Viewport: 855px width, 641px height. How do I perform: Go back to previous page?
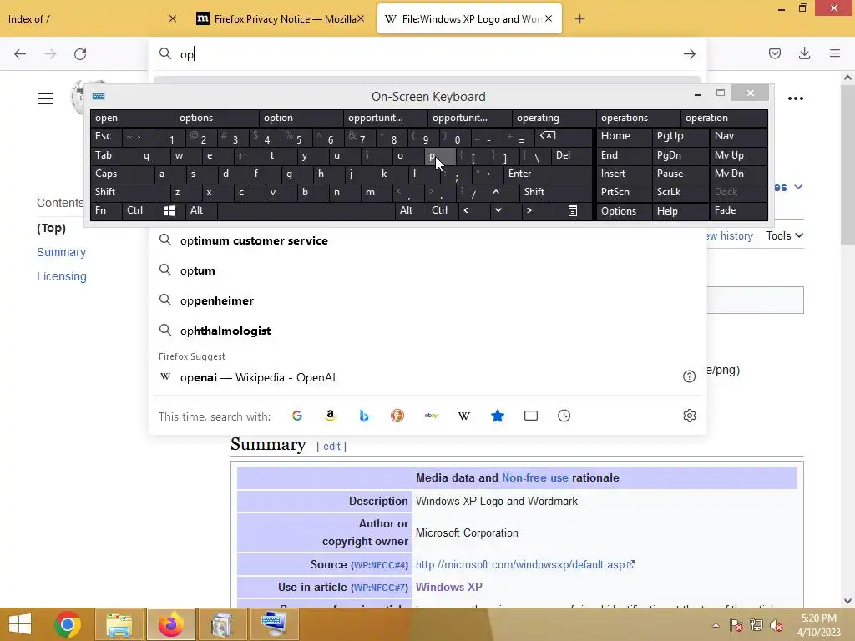point(20,54)
